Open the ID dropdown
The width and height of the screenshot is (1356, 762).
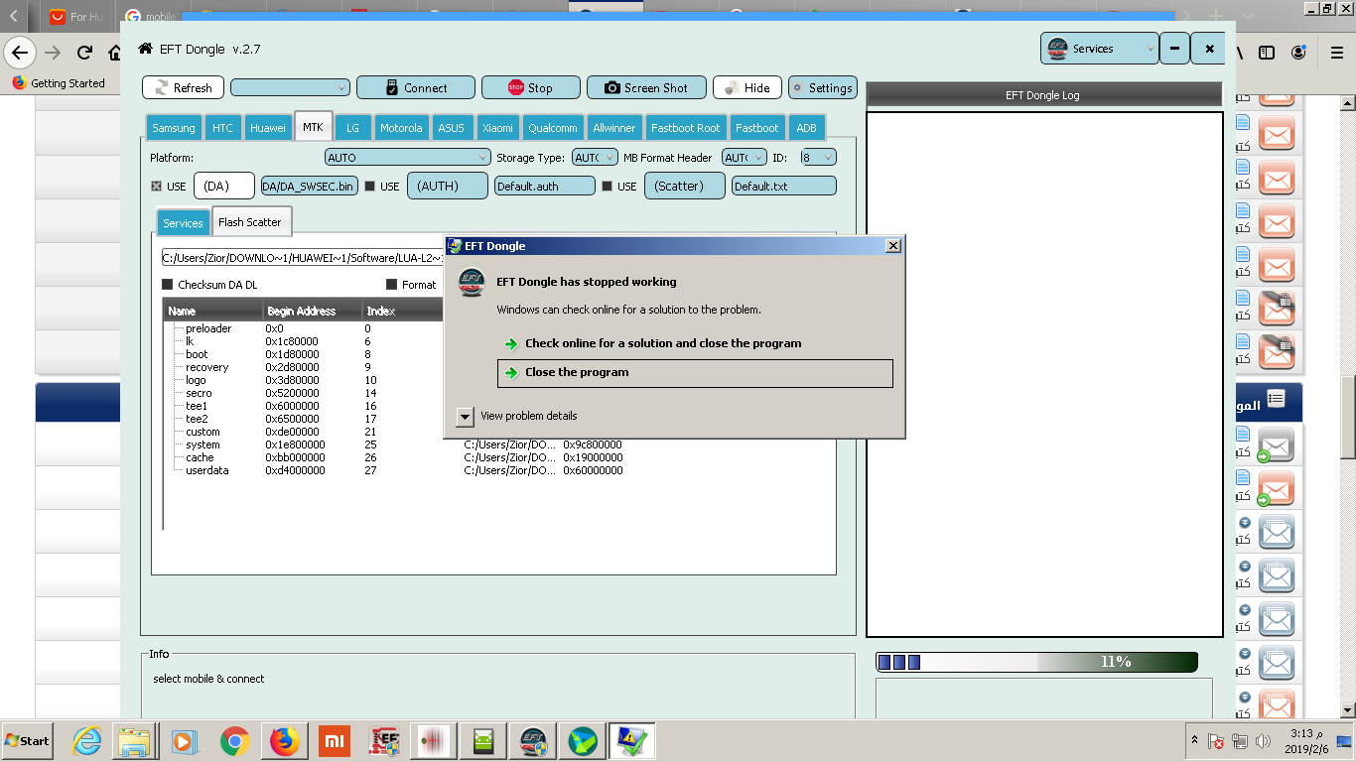[x=819, y=158]
